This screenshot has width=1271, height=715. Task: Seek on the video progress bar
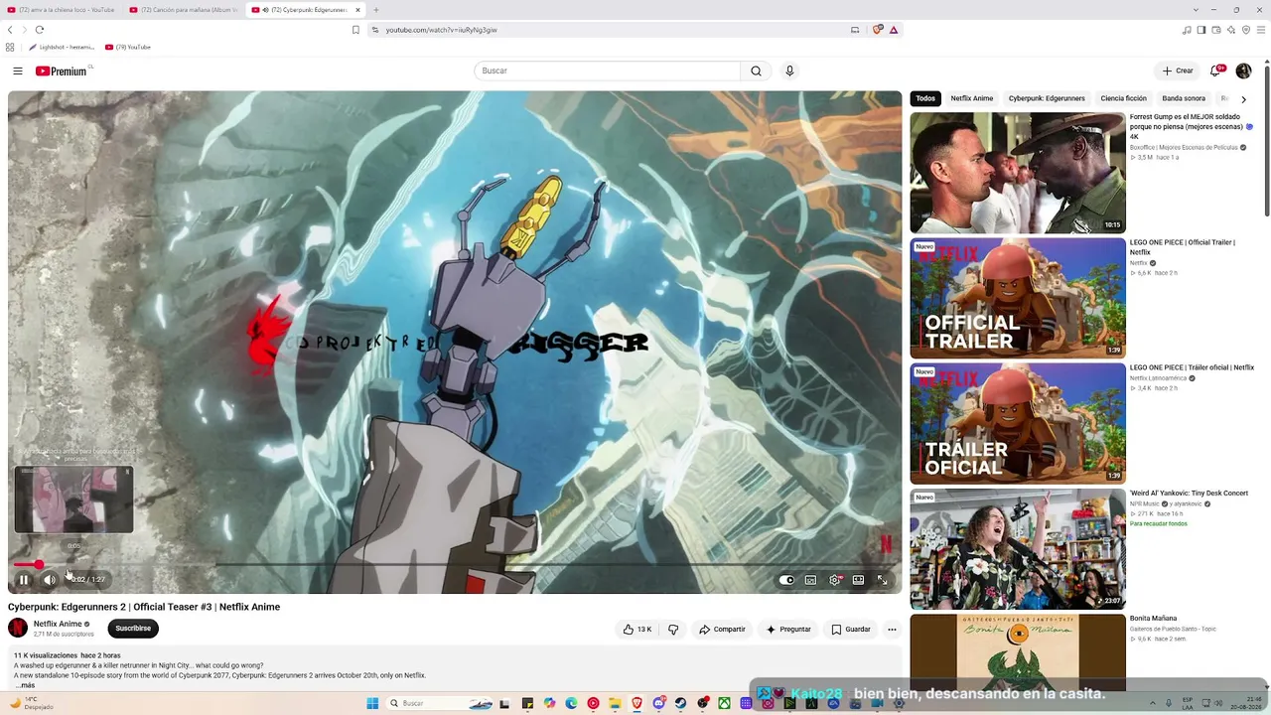point(455,564)
